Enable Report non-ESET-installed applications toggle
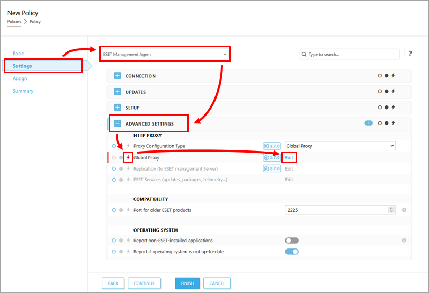This screenshot has height=293, width=429. (292, 241)
